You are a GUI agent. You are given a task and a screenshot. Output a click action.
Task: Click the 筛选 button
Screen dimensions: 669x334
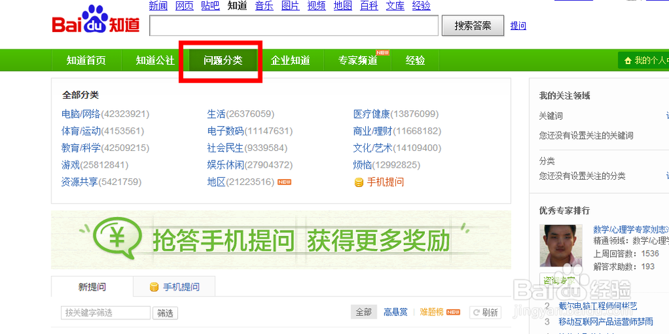[165, 313]
